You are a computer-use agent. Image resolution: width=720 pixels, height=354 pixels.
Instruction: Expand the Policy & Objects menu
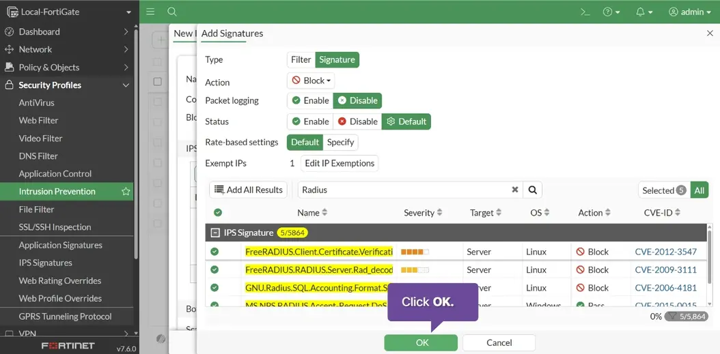coord(67,68)
